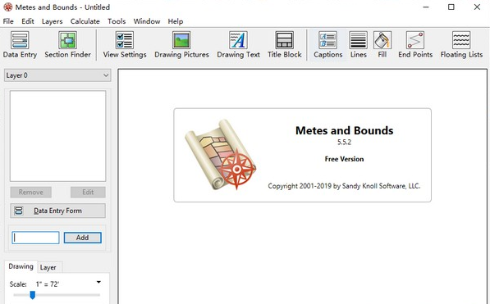
Task: Select the Drawing Text tool
Action: click(239, 44)
